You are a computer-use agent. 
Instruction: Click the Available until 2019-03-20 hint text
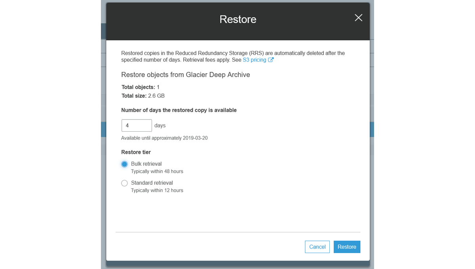pyautogui.click(x=164, y=138)
